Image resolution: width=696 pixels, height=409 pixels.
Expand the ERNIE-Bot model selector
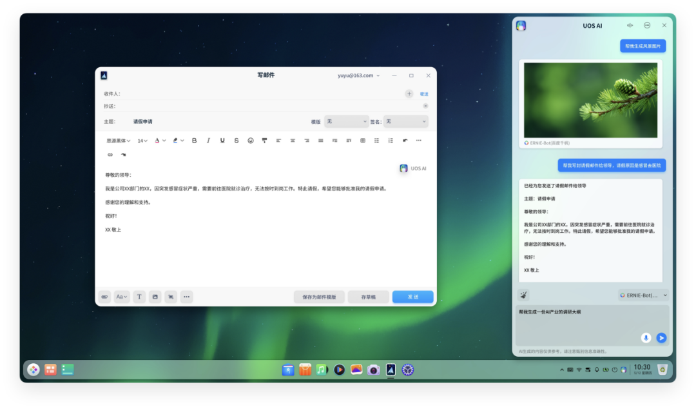pos(643,295)
